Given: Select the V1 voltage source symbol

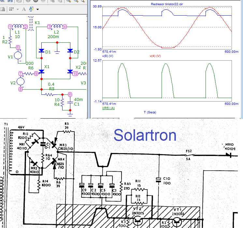Looking at the screenshot, I should click(x=18, y=55).
